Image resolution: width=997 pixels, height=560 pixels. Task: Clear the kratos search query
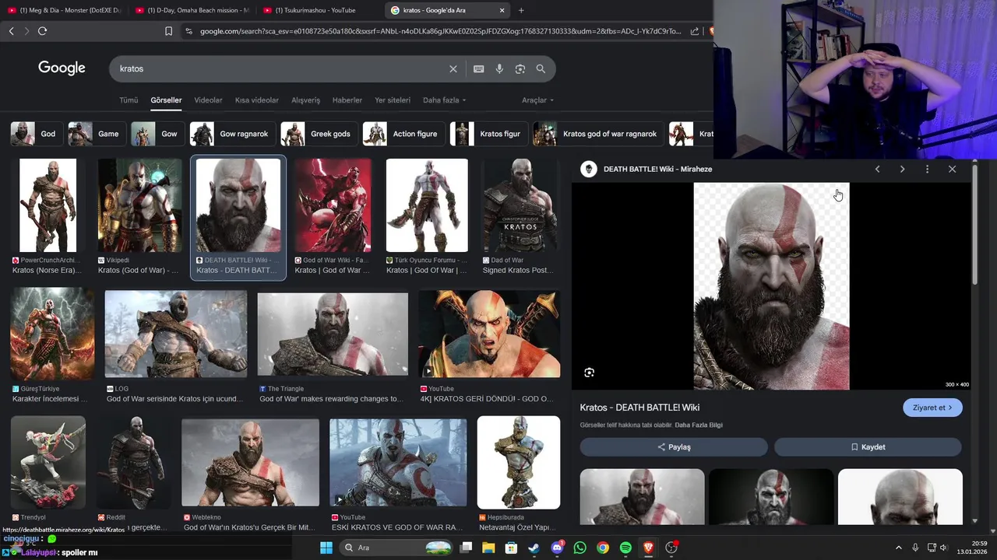tap(453, 68)
